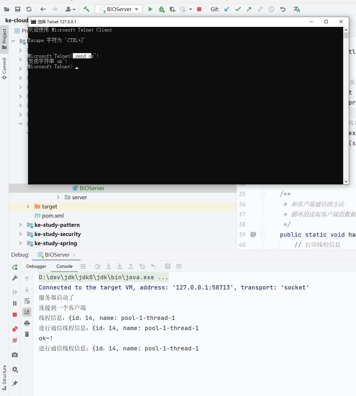Open debug settings gear icon
Image resolution: width=356 pixels, height=396 pixels.
[15, 369]
